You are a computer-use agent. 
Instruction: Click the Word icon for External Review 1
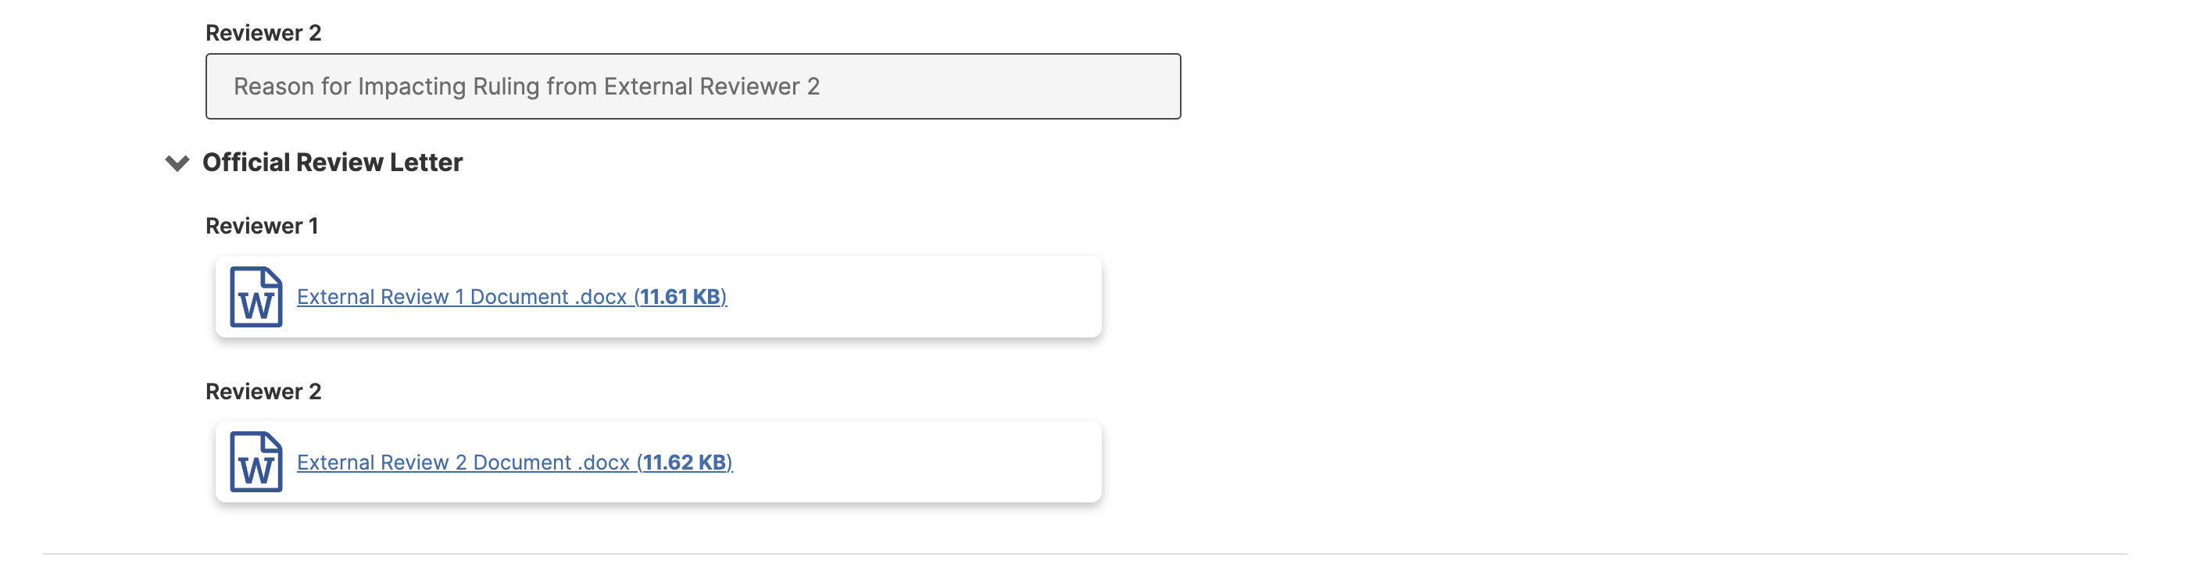[x=256, y=296]
